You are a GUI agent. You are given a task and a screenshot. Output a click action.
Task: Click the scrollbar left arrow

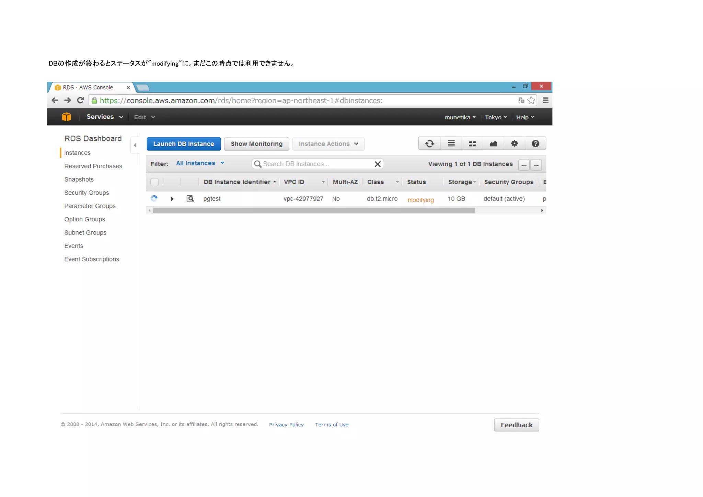pyautogui.click(x=149, y=210)
